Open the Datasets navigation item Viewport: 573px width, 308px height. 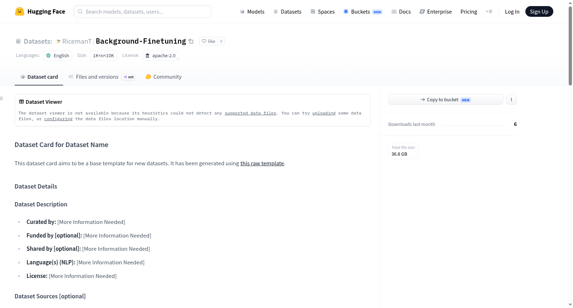click(x=287, y=11)
